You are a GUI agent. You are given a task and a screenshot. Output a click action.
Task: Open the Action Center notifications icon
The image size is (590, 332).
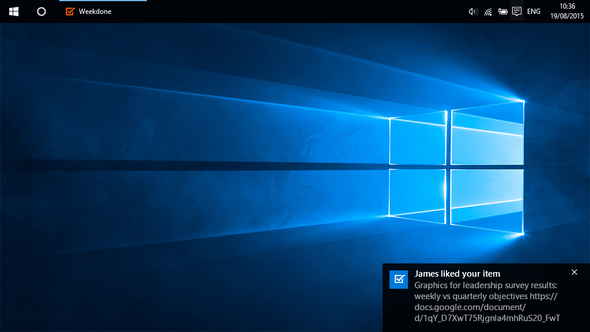coord(517,12)
